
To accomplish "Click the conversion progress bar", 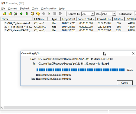I will 80,70.
